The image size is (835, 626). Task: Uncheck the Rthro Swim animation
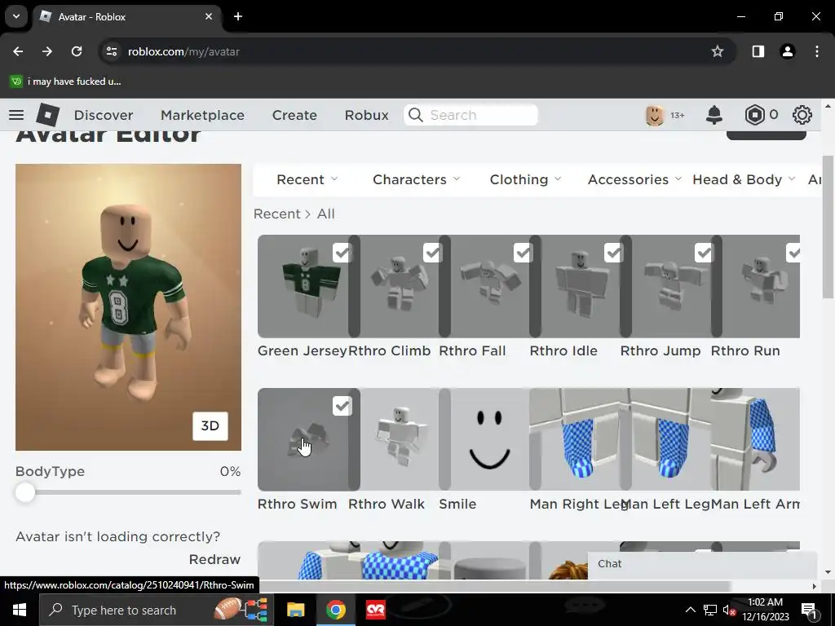(342, 406)
